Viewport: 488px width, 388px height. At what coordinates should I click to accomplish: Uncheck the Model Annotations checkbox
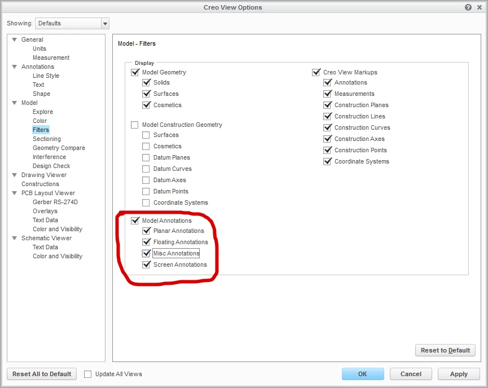(135, 221)
